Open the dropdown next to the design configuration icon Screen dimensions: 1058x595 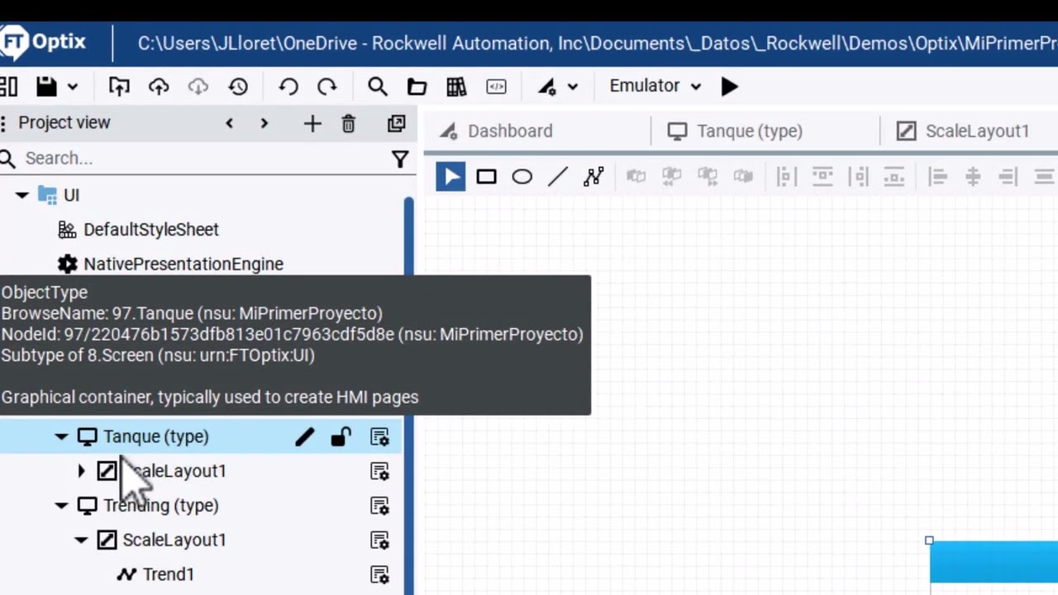coord(573,86)
